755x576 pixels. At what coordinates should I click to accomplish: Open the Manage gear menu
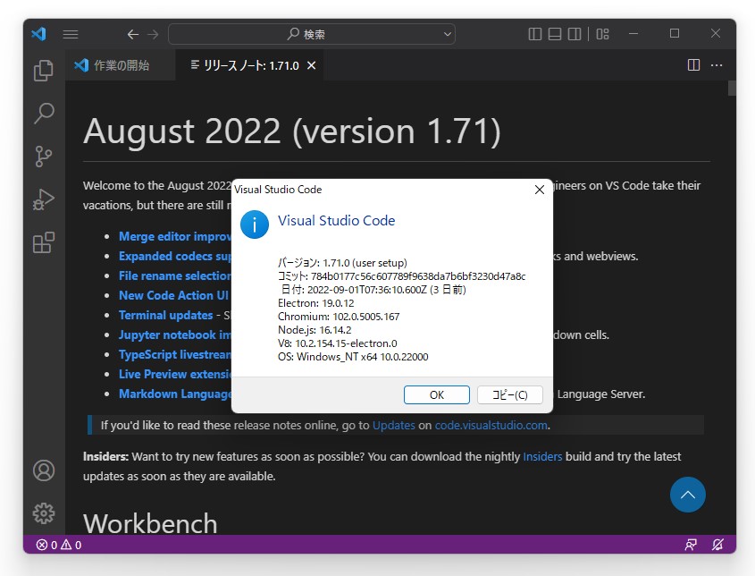pos(43,512)
